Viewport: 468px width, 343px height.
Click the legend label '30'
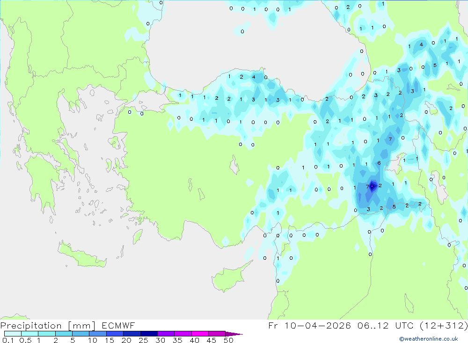[x=161, y=340]
